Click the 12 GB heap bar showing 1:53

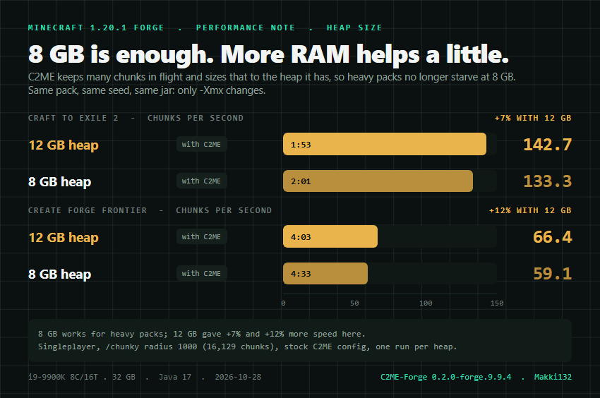pyautogui.click(x=385, y=144)
